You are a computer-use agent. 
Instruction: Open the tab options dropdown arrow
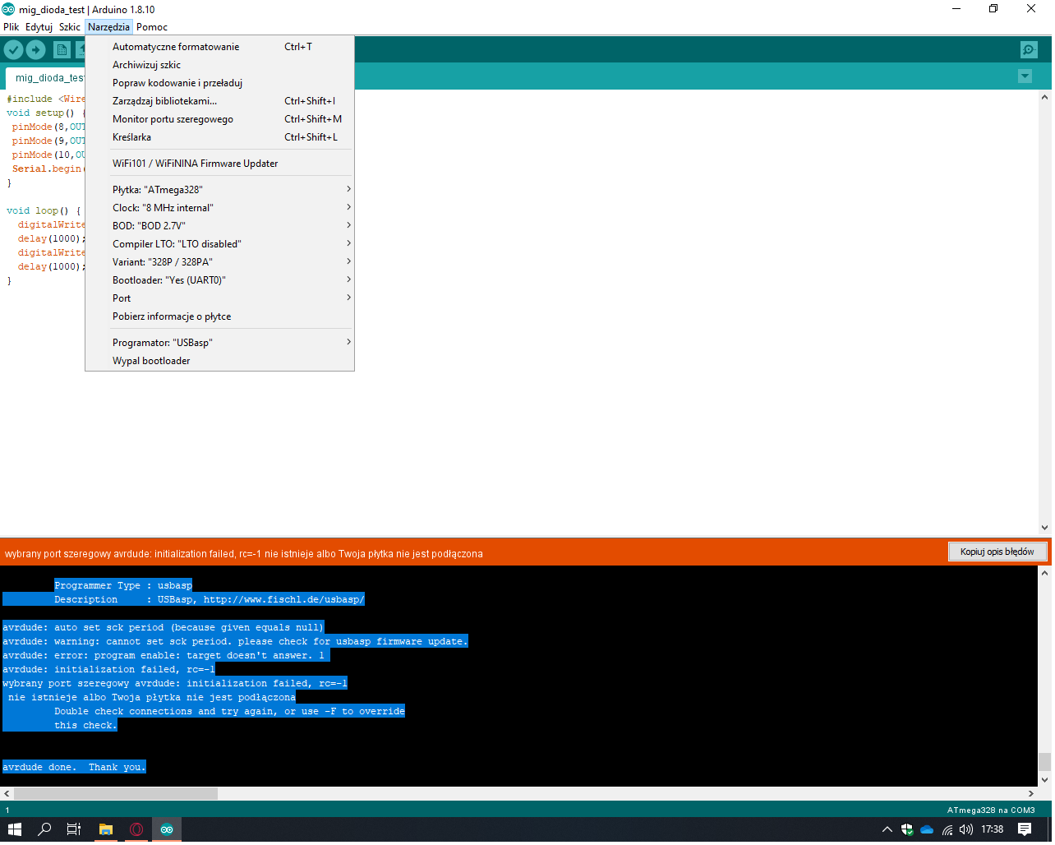tap(1025, 76)
